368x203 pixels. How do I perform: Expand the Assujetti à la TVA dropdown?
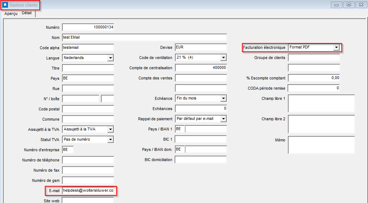pyautogui.click(x=110, y=129)
